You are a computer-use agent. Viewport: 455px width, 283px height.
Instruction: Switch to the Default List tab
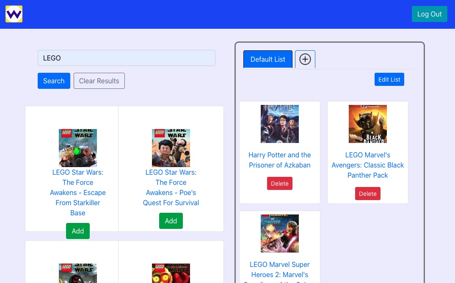tap(267, 59)
